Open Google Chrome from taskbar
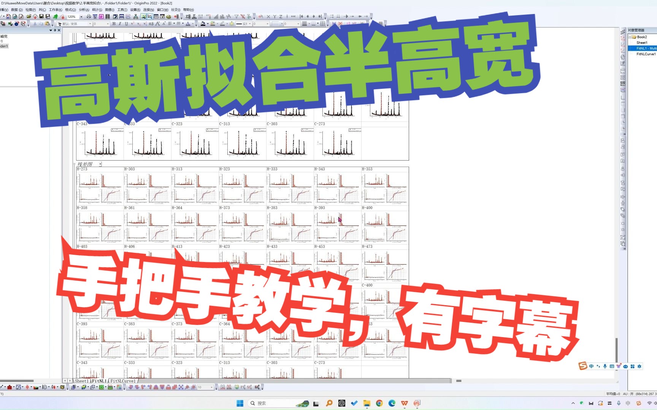 (379, 403)
